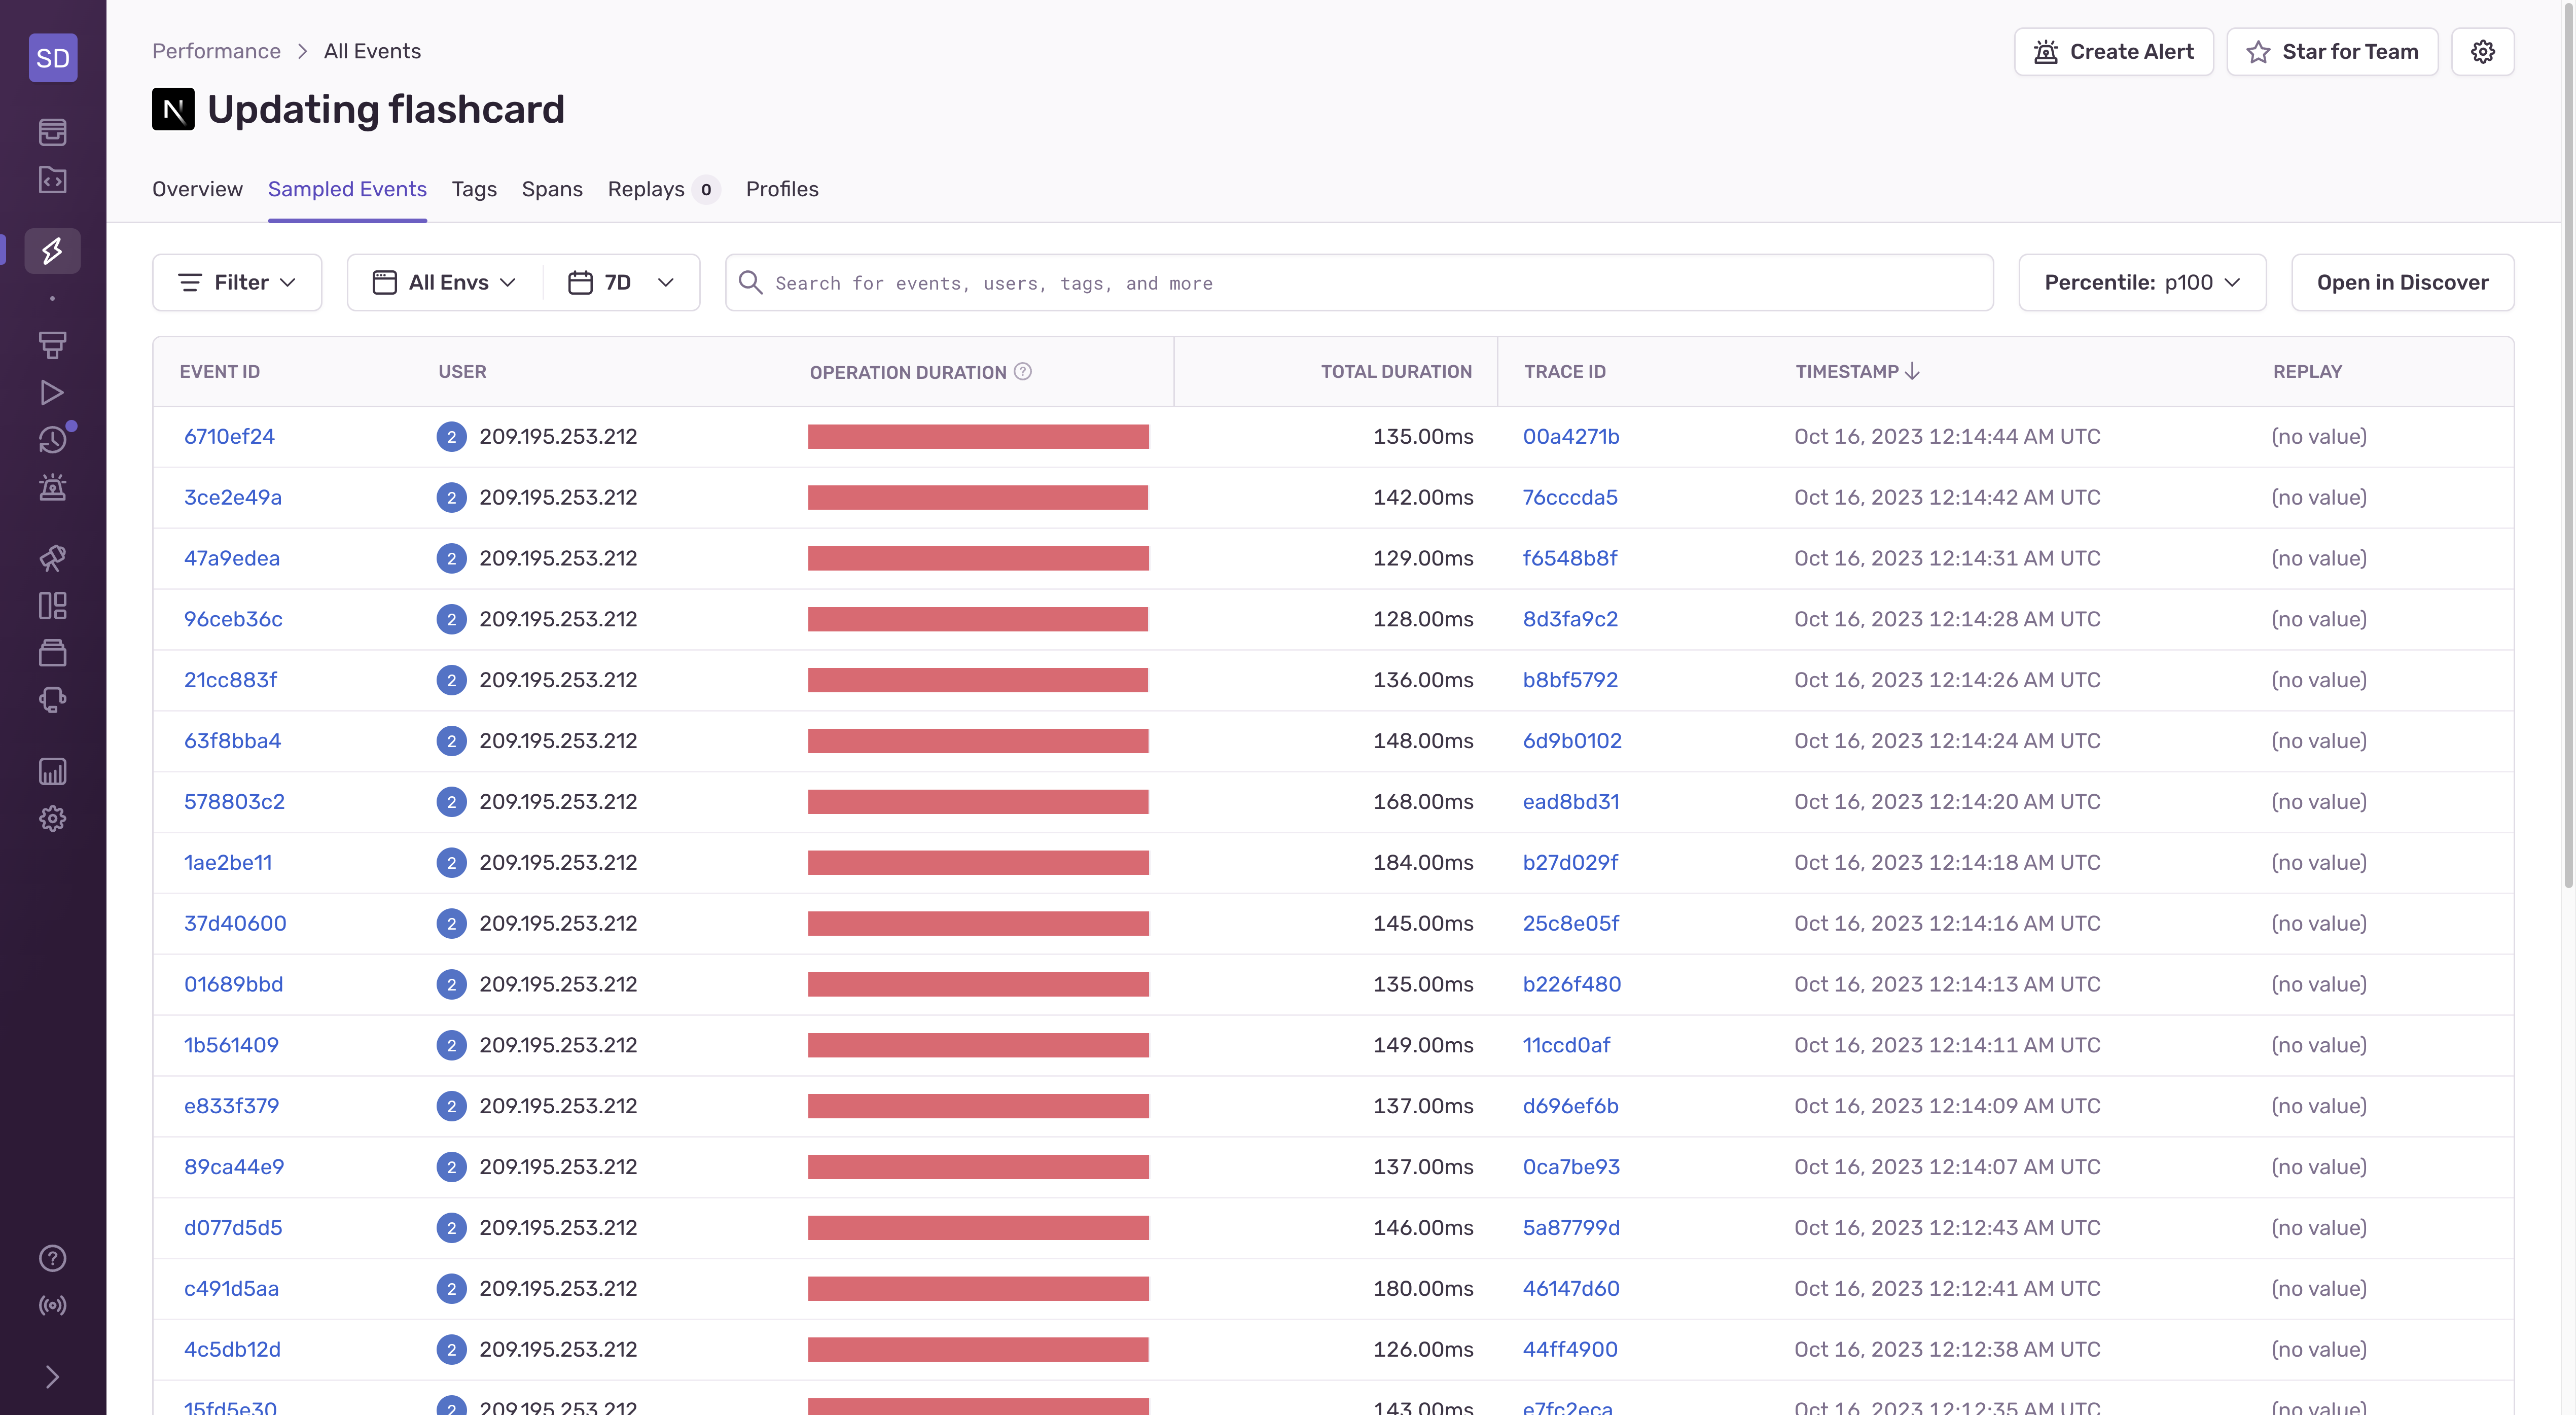Viewport: 2576px width, 1415px height.
Task: Expand the sidebar with the bottom arrow
Action: click(52, 1377)
